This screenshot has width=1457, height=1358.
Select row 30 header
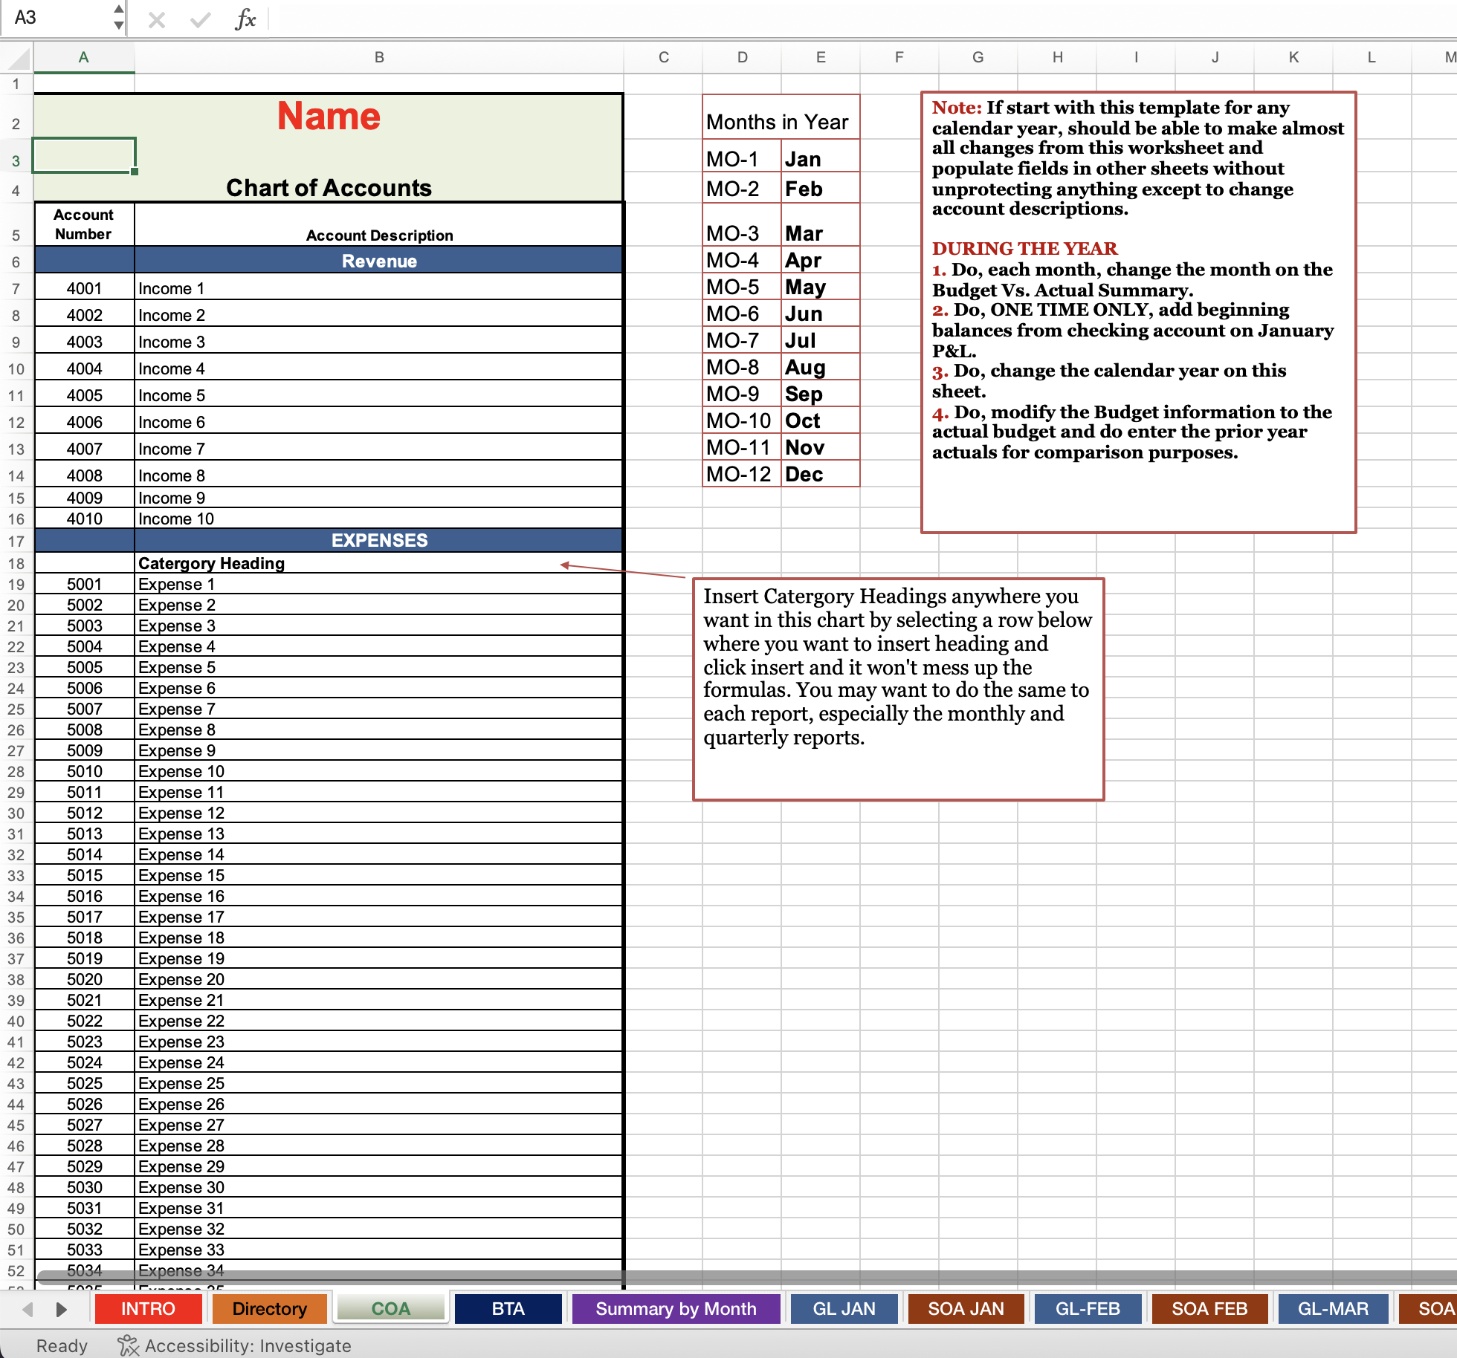point(16,813)
